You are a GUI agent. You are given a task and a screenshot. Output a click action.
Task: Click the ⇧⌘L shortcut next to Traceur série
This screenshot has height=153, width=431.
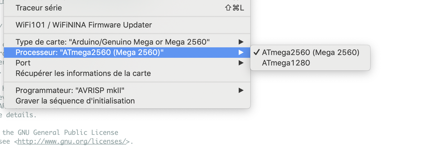coord(235,8)
